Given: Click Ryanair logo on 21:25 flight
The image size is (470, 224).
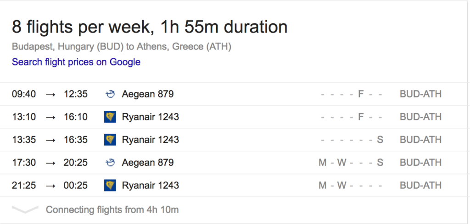Looking at the screenshot, I should click(110, 186).
